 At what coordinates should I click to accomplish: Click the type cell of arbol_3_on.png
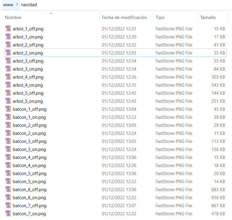(174, 69)
